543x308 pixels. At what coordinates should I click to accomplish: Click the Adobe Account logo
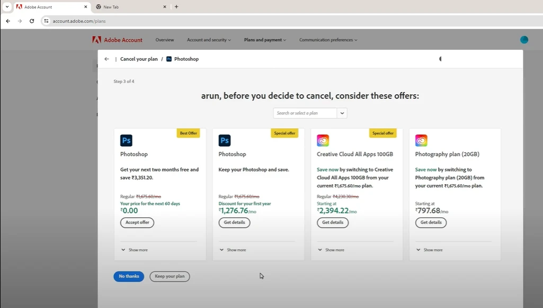(117, 40)
